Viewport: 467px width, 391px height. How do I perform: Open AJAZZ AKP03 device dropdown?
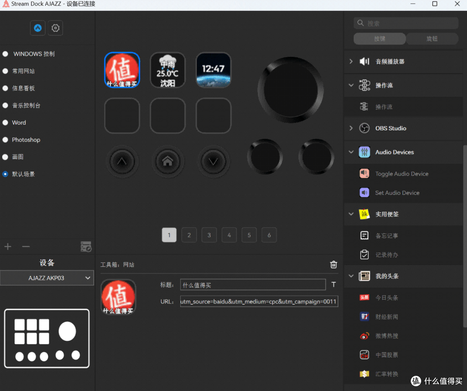(x=47, y=278)
